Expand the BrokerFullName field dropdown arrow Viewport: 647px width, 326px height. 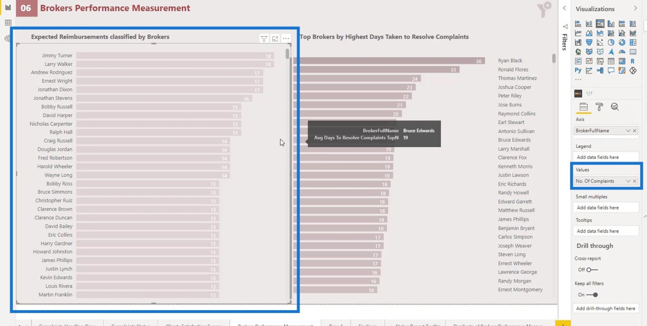(628, 131)
